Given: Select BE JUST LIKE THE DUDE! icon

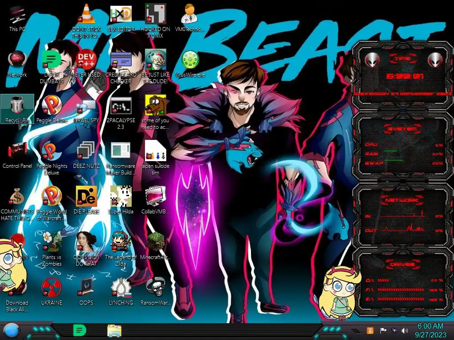Looking at the screenshot, I should [155, 66].
